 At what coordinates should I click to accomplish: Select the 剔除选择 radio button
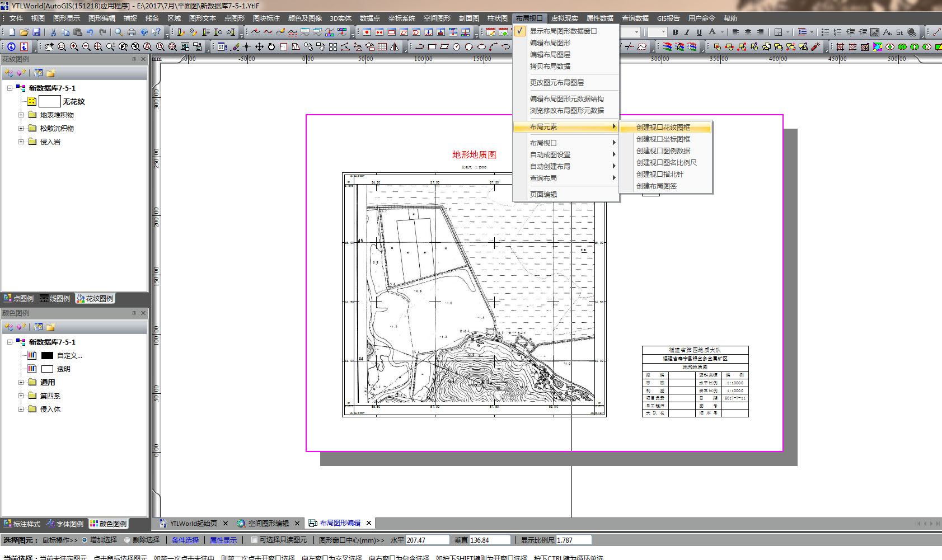127,540
